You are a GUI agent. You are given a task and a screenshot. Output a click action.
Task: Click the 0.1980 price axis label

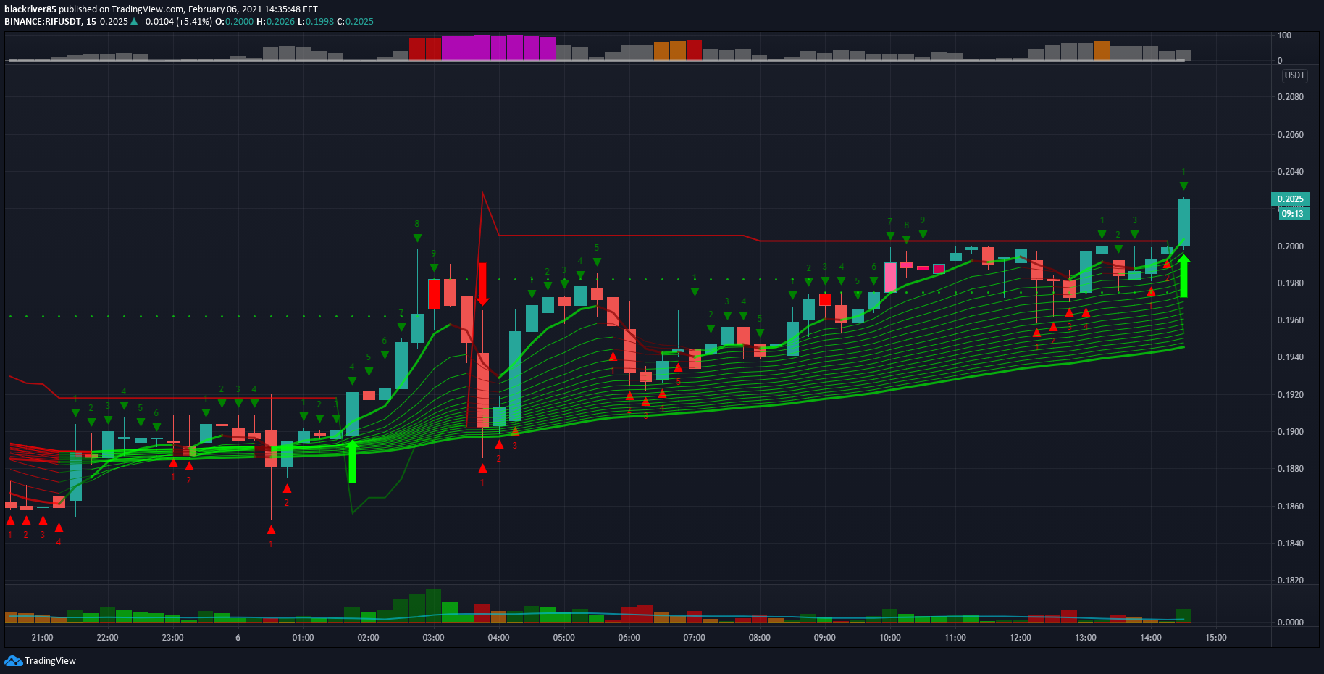coord(1290,283)
